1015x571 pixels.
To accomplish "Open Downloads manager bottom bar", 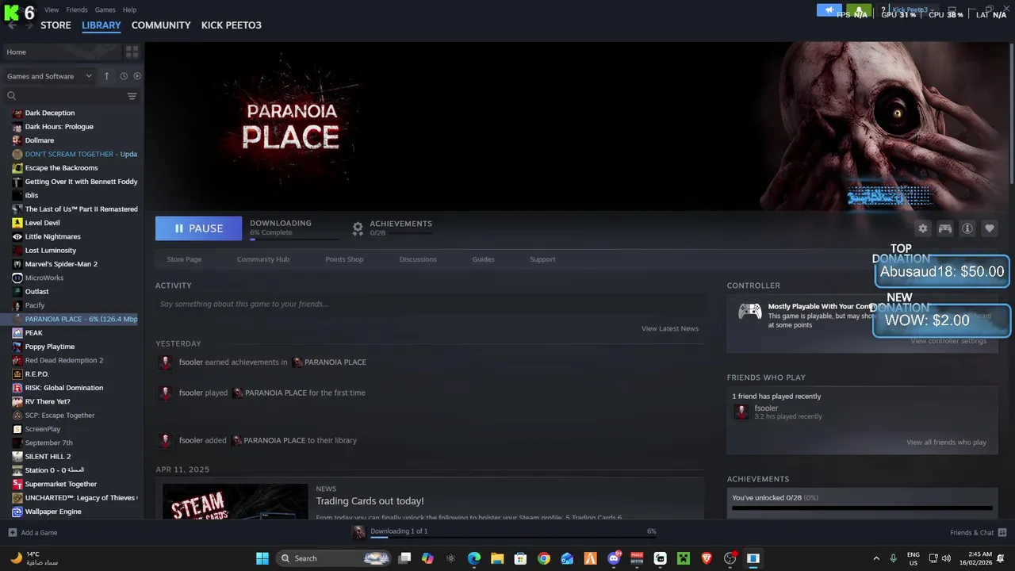I will point(504,532).
